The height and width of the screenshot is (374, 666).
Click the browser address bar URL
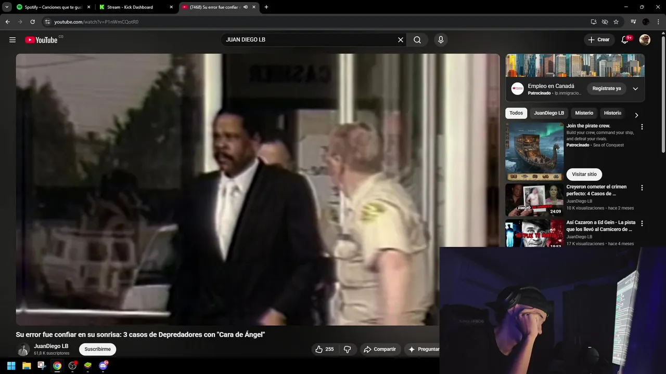pyautogui.click(x=96, y=22)
